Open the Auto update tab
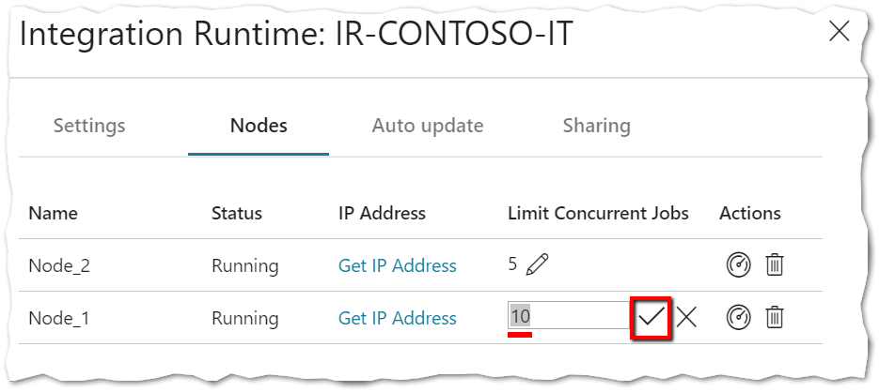 coord(427,126)
